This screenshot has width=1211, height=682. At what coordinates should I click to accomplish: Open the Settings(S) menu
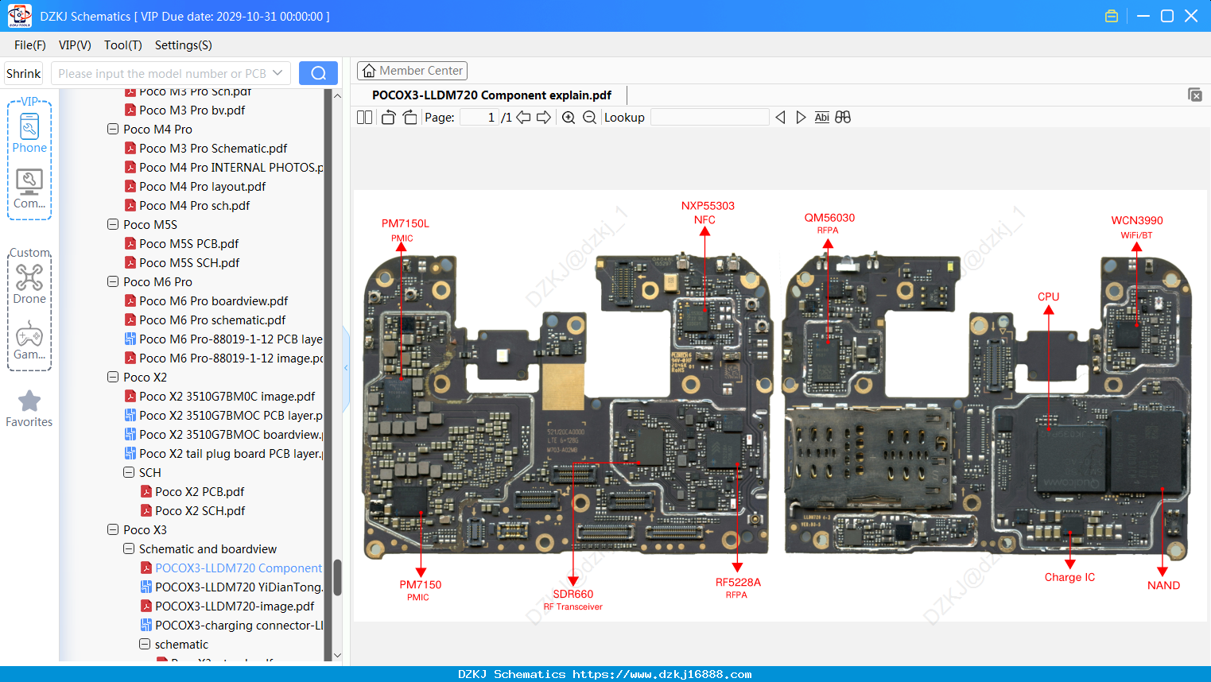(184, 45)
